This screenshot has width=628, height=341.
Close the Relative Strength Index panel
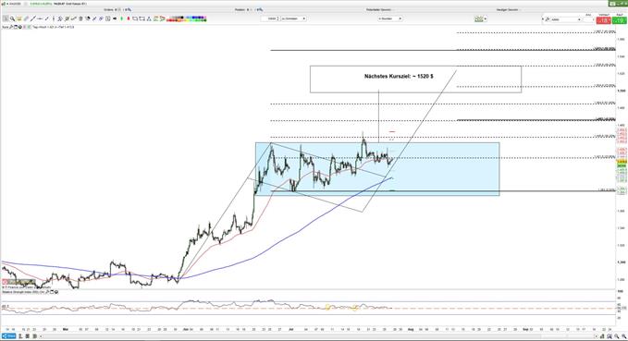pos(56,292)
